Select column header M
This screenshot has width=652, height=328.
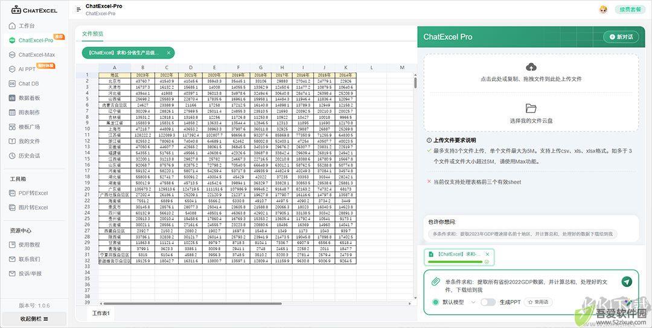(401, 68)
